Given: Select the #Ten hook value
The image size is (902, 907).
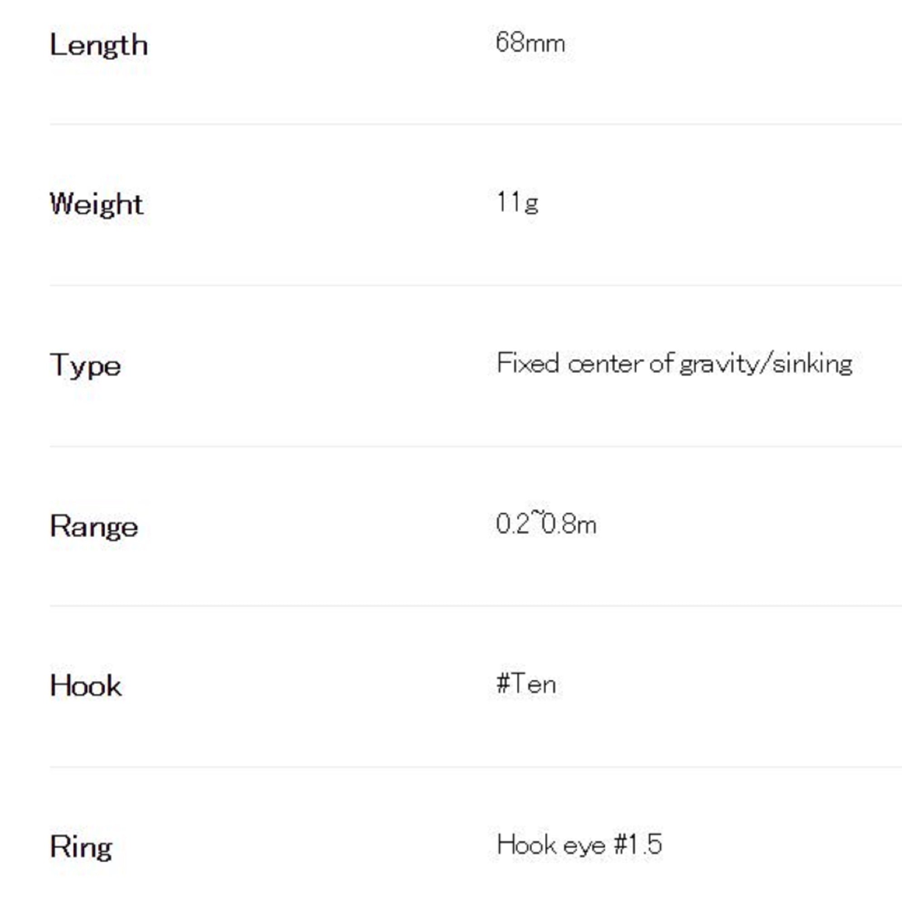Looking at the screenshot, I should click(x=526, y=683).
